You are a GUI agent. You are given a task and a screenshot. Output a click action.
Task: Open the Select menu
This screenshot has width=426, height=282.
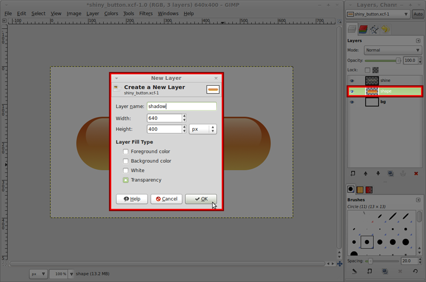[x=38, y=14]
